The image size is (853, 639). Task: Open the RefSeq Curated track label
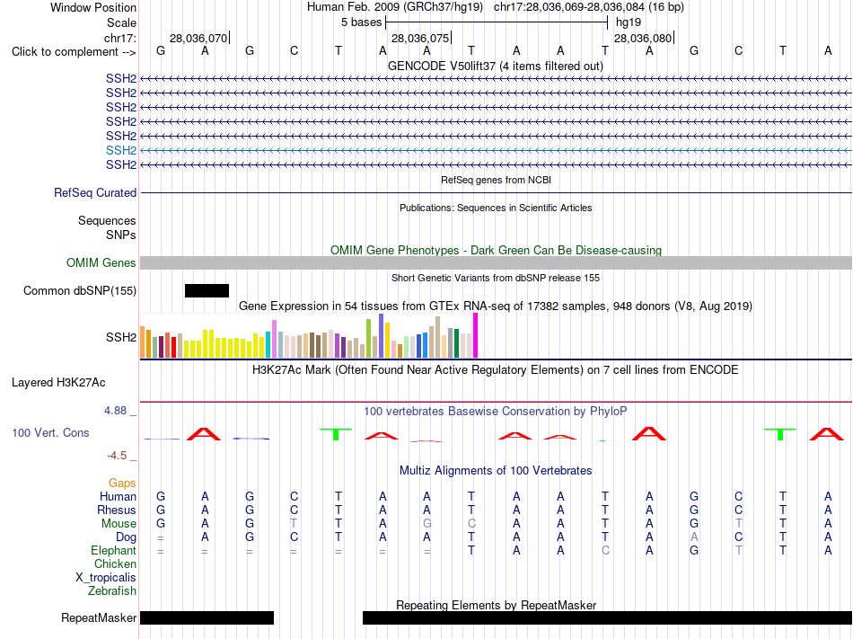94,192
